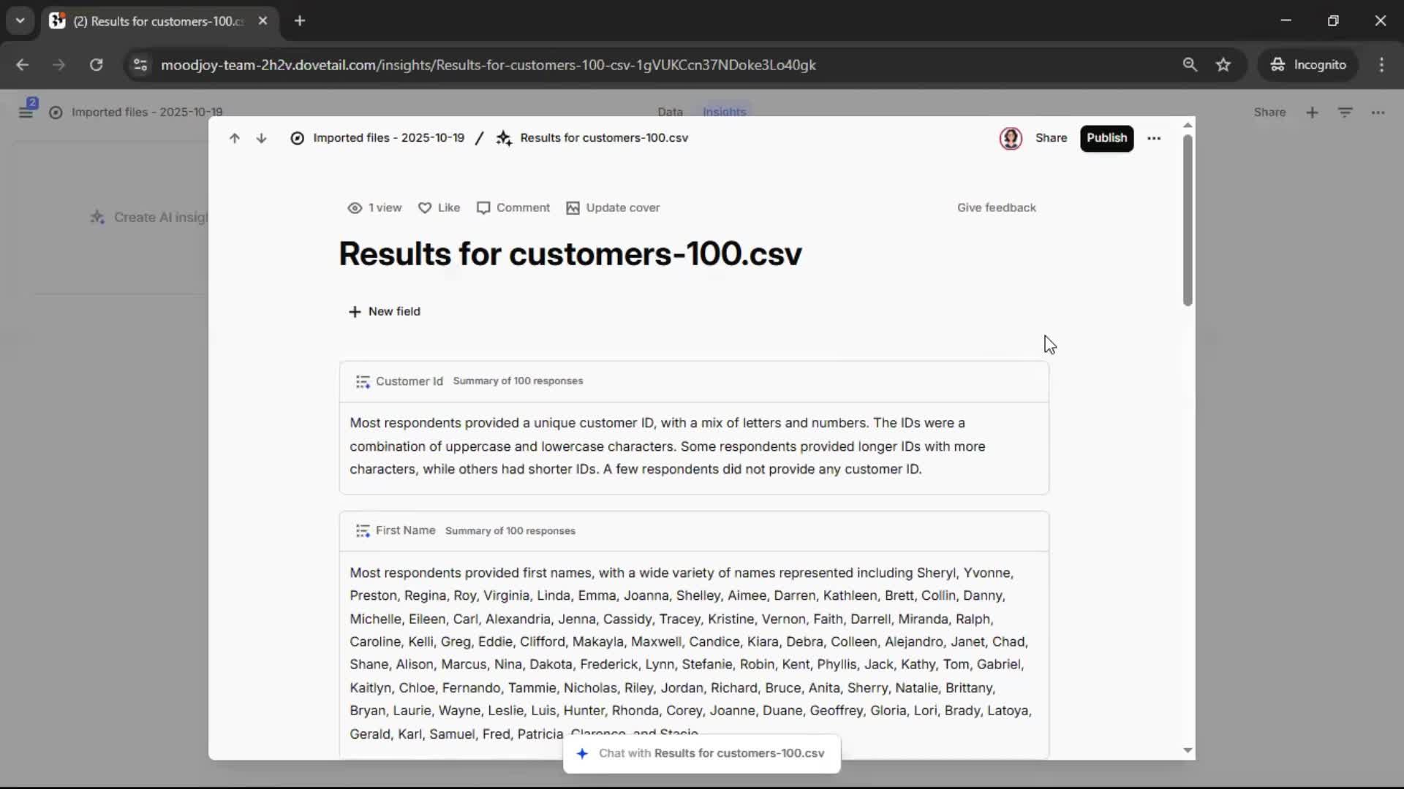
Task: Click the Chat with Results input box
Action: pos(702,753)
